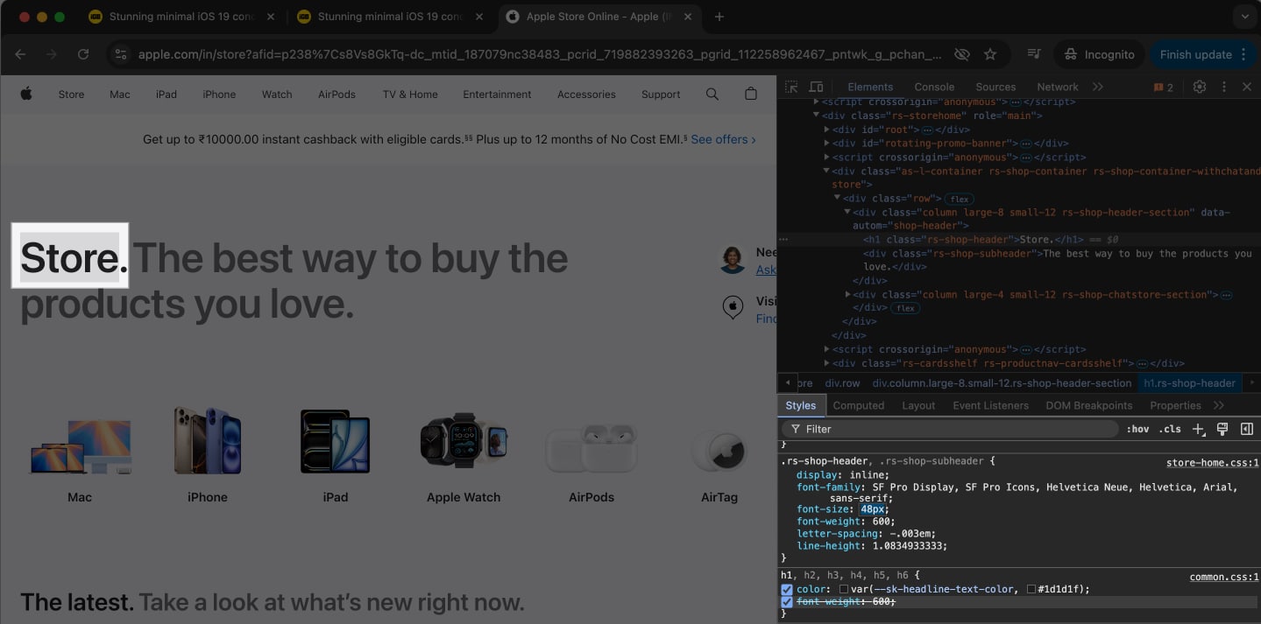The width and height of the screenshot is (1261, 624).
Task: Open the Entertainment navigation link
Action: coord(497,94)
